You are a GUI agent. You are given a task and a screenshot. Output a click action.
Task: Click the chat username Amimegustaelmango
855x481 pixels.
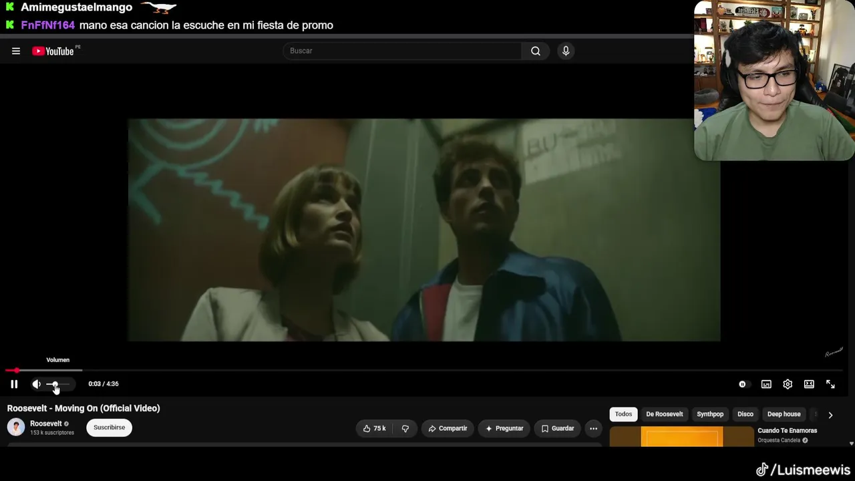[x=77, y=7]
